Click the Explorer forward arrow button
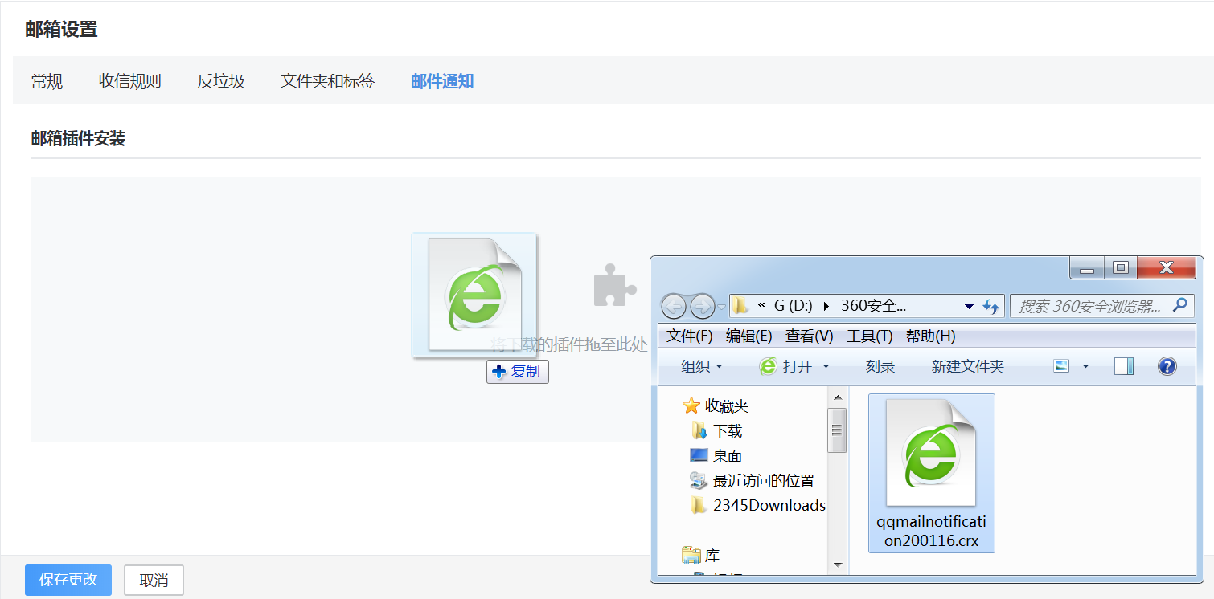 pyautogui.click(x=702, y=306)
